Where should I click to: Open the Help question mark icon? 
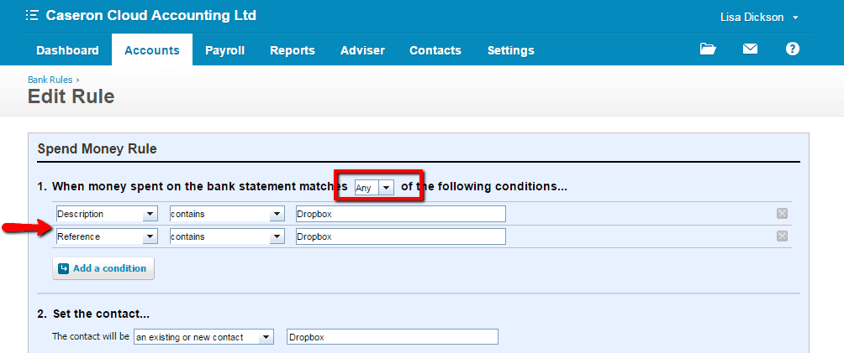(793, 49)
